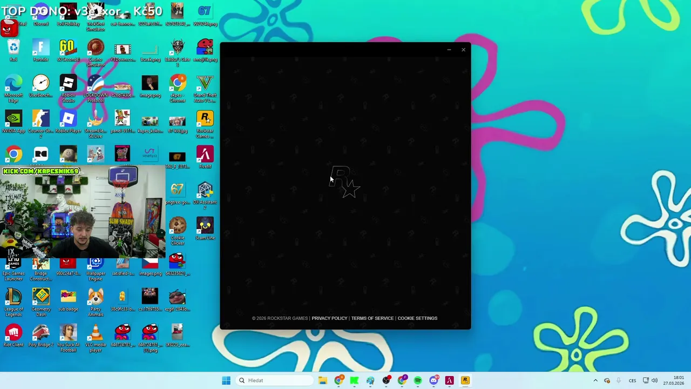Minimize the Rockstar Games Launcher window

(449, 50)
